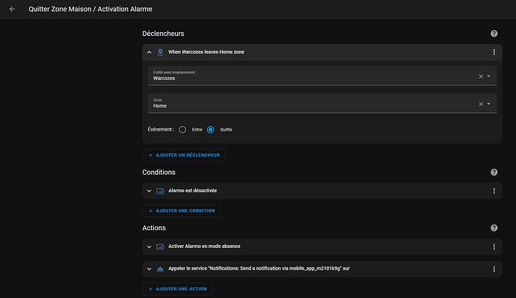Viewport: 516px width, 298px height.
Task: Click Ajouter un déclencheur button
Action: [184, 155]
